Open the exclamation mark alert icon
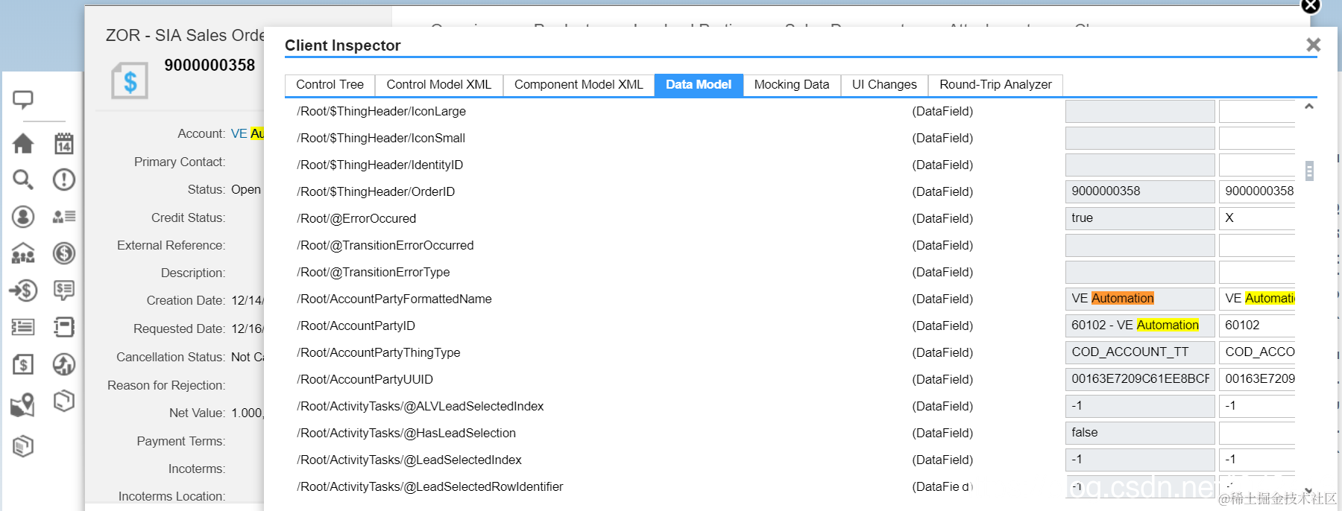The image size is (1342, 511). [x=64, y=180]
